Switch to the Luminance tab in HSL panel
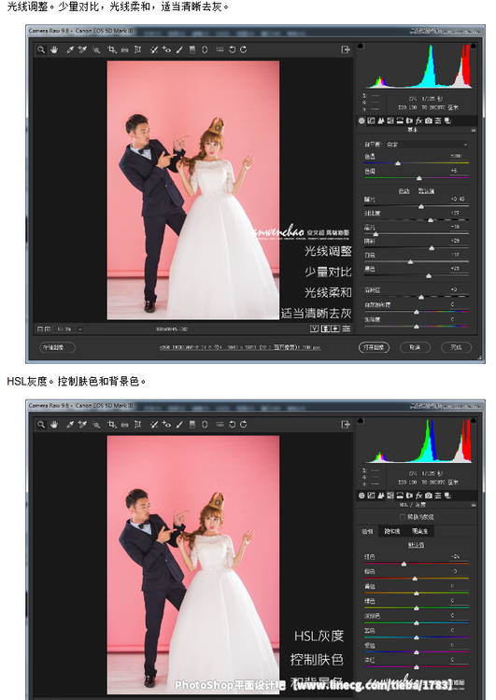This screenshot has height=700, width=496. click(419, 531)
